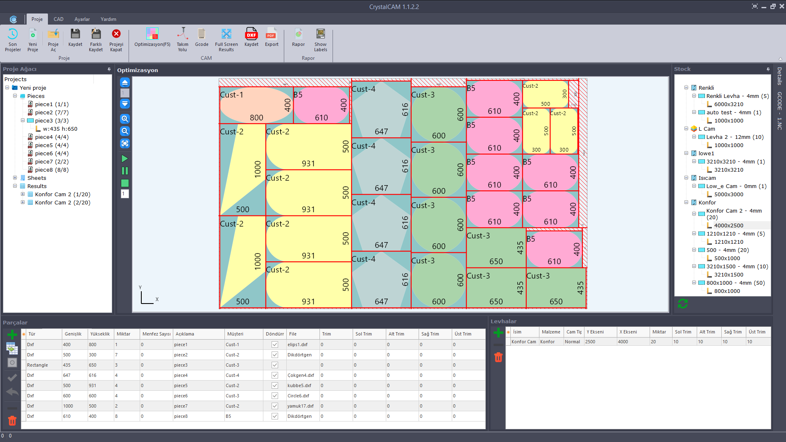Add a new sheet in Levhalar panel
The height and width of the screenshot is (442, 786).
498,333
